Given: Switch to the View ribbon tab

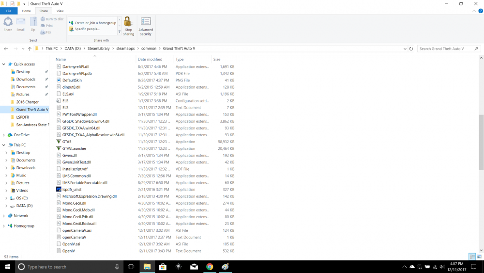Looking at the screenshot, I should click(x=60, y=11).
